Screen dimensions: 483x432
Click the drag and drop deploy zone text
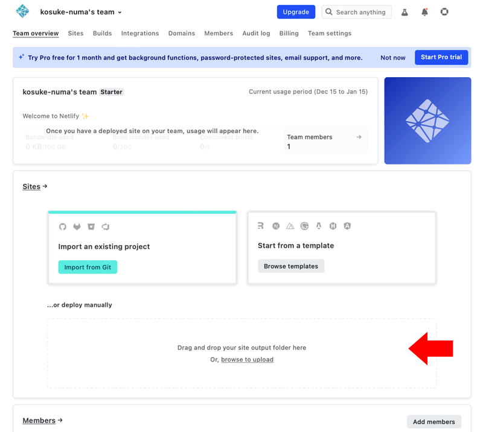pyautogui.click(x=242, y=348)
